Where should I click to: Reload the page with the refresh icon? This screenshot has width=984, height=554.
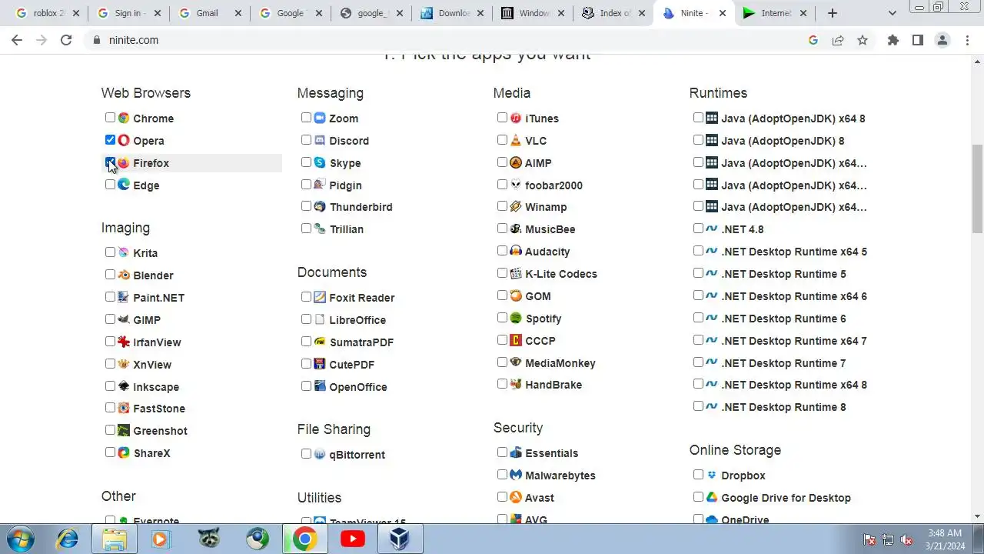[66, 40]
